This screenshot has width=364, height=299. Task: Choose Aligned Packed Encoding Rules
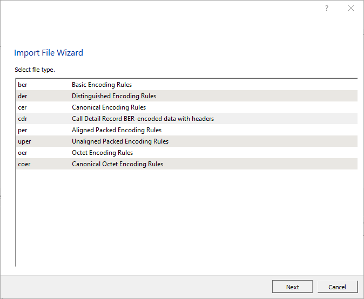click(117, 130)
